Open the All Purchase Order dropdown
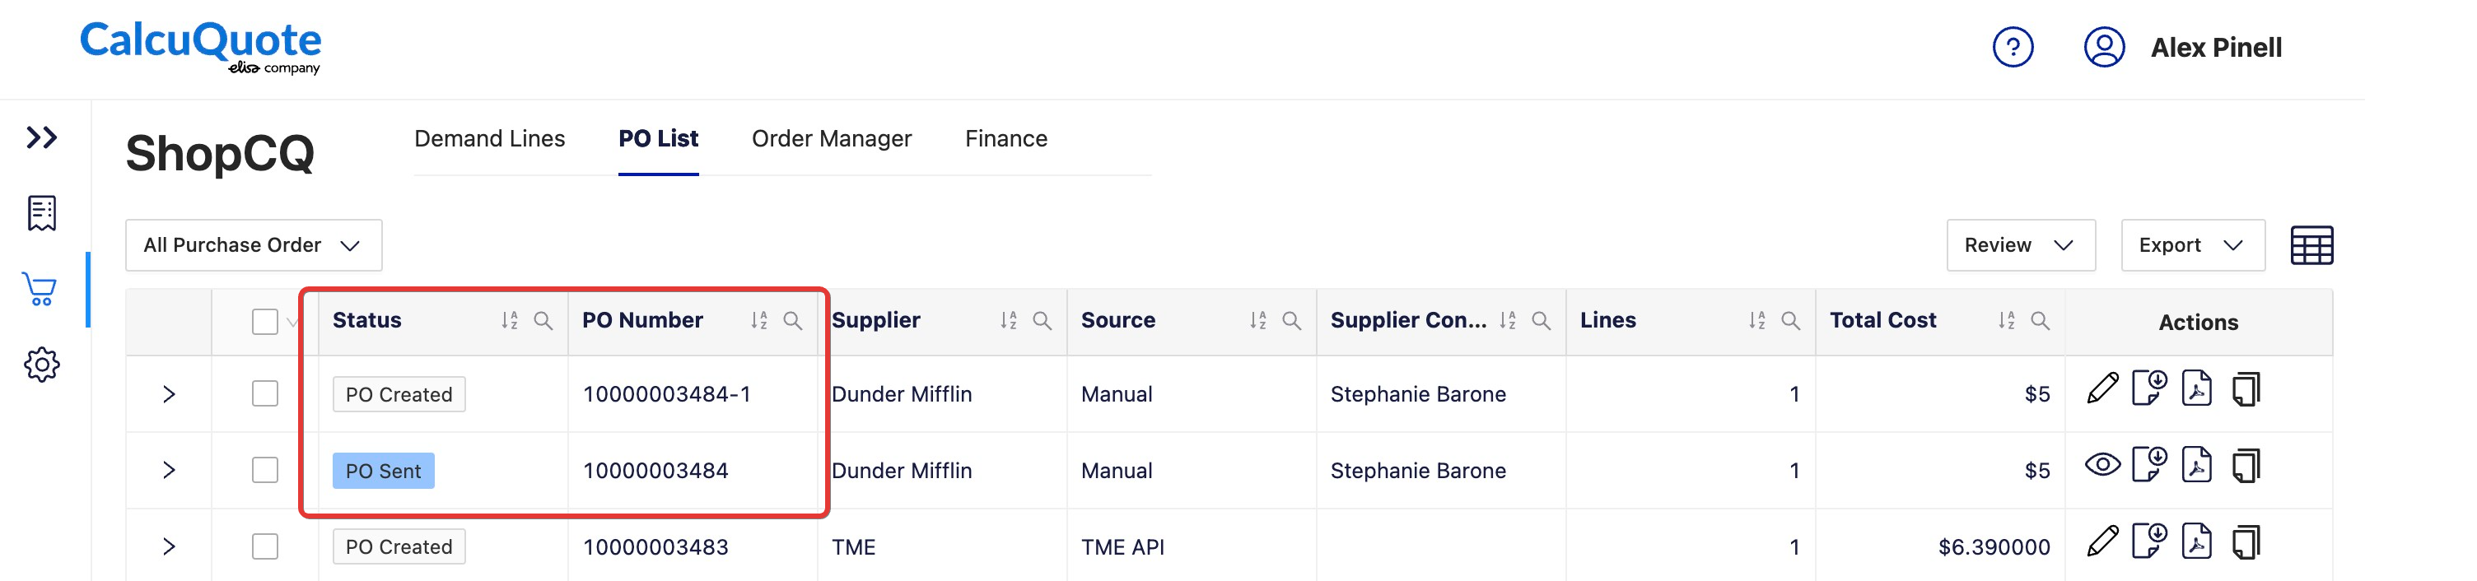Viewport: 2477px width, 581px height. [x=254, y=246]
